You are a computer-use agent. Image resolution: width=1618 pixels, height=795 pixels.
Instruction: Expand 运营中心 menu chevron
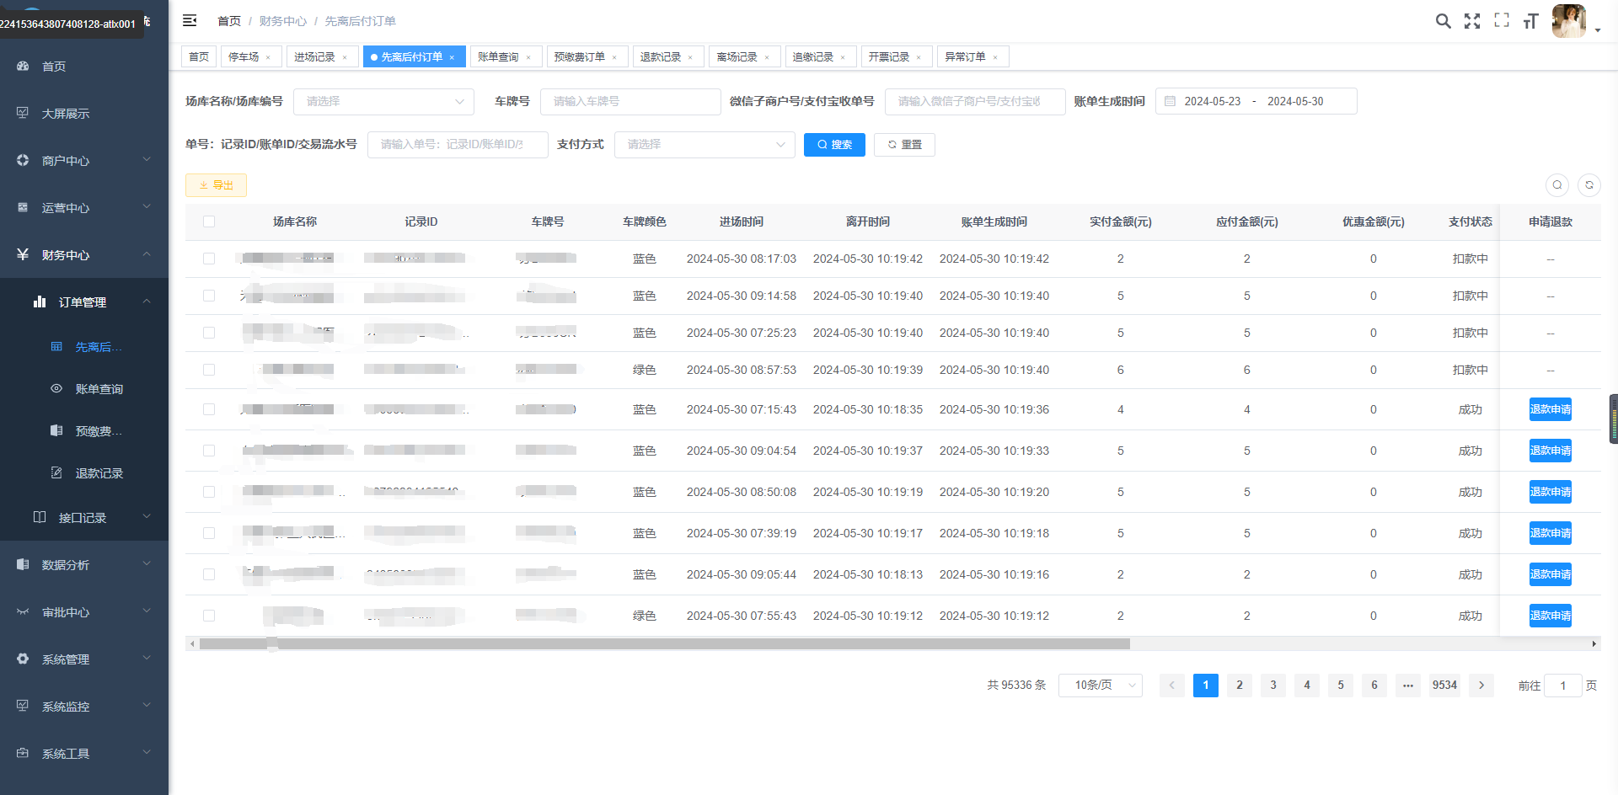pyautogui.click(x=147, y=206)
